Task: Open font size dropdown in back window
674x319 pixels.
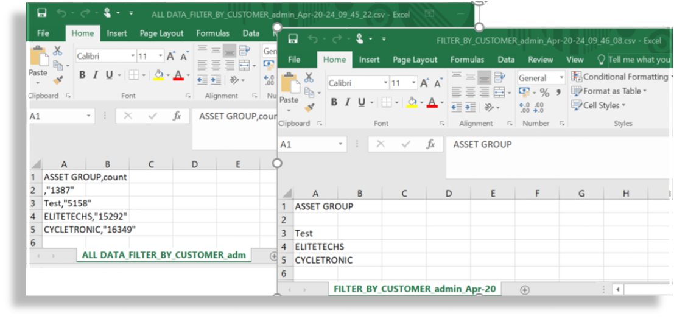Action: tap(161, 56)
